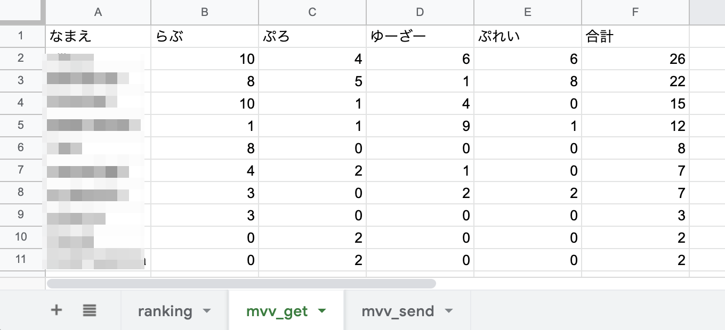Click the ゆーざー header cell

pyautogui.click(x=420, y=36)
